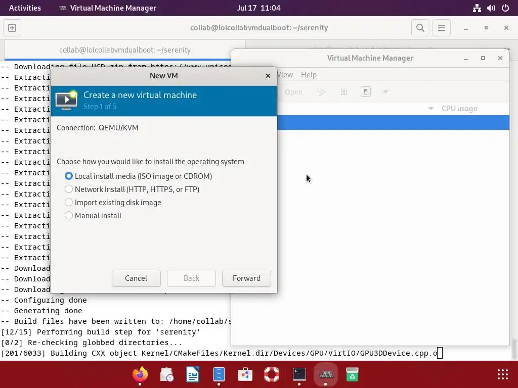The image size is (518, 388).
Task: Close the Virtual Machine Manager window
Action: tap(500, 58)
